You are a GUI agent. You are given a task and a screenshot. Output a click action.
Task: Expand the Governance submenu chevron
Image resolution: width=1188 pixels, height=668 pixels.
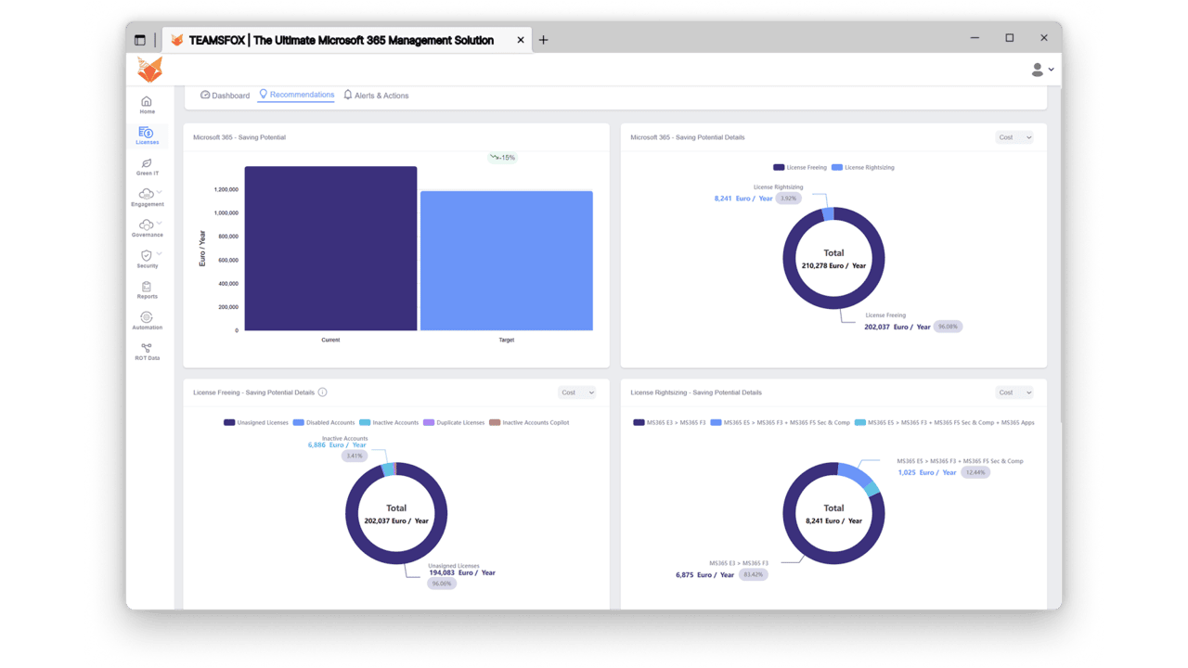tap(160, 224)
